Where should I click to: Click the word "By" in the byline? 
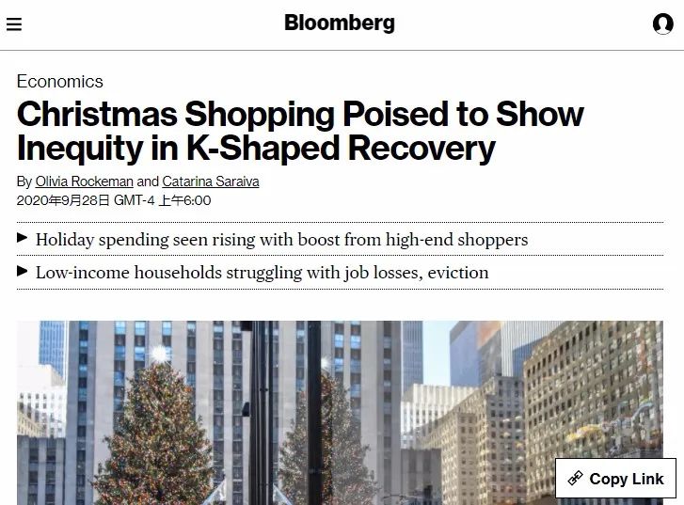(24, 181)
